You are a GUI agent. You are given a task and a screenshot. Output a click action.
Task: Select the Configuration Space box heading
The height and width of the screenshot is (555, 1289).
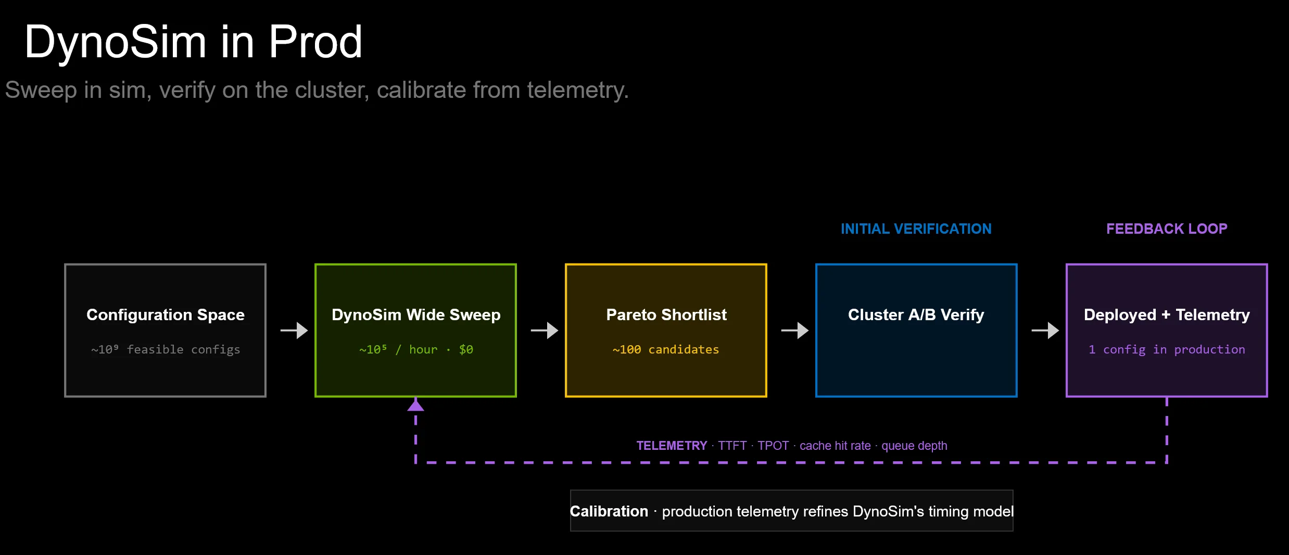coord(166,314)
